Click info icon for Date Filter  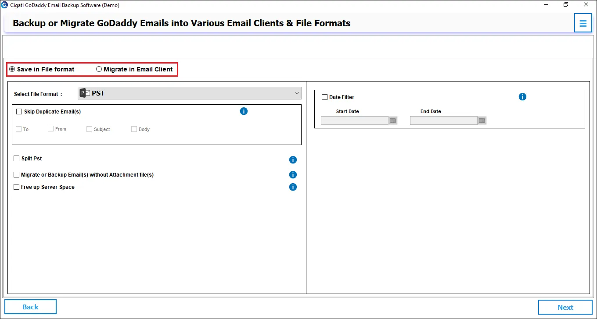click(522, 97)
